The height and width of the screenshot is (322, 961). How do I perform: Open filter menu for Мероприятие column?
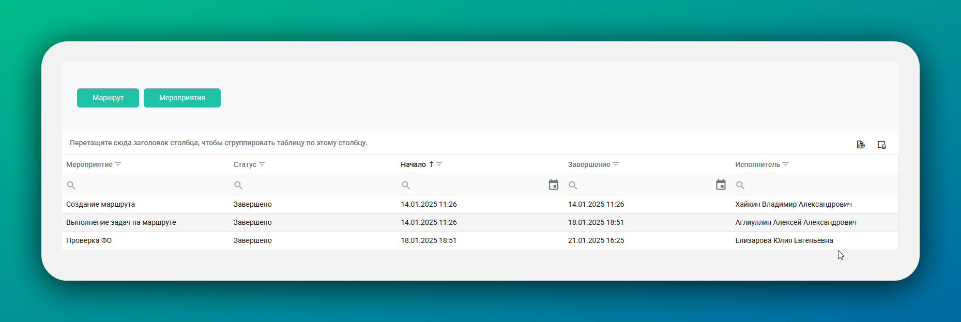(118, 164)
